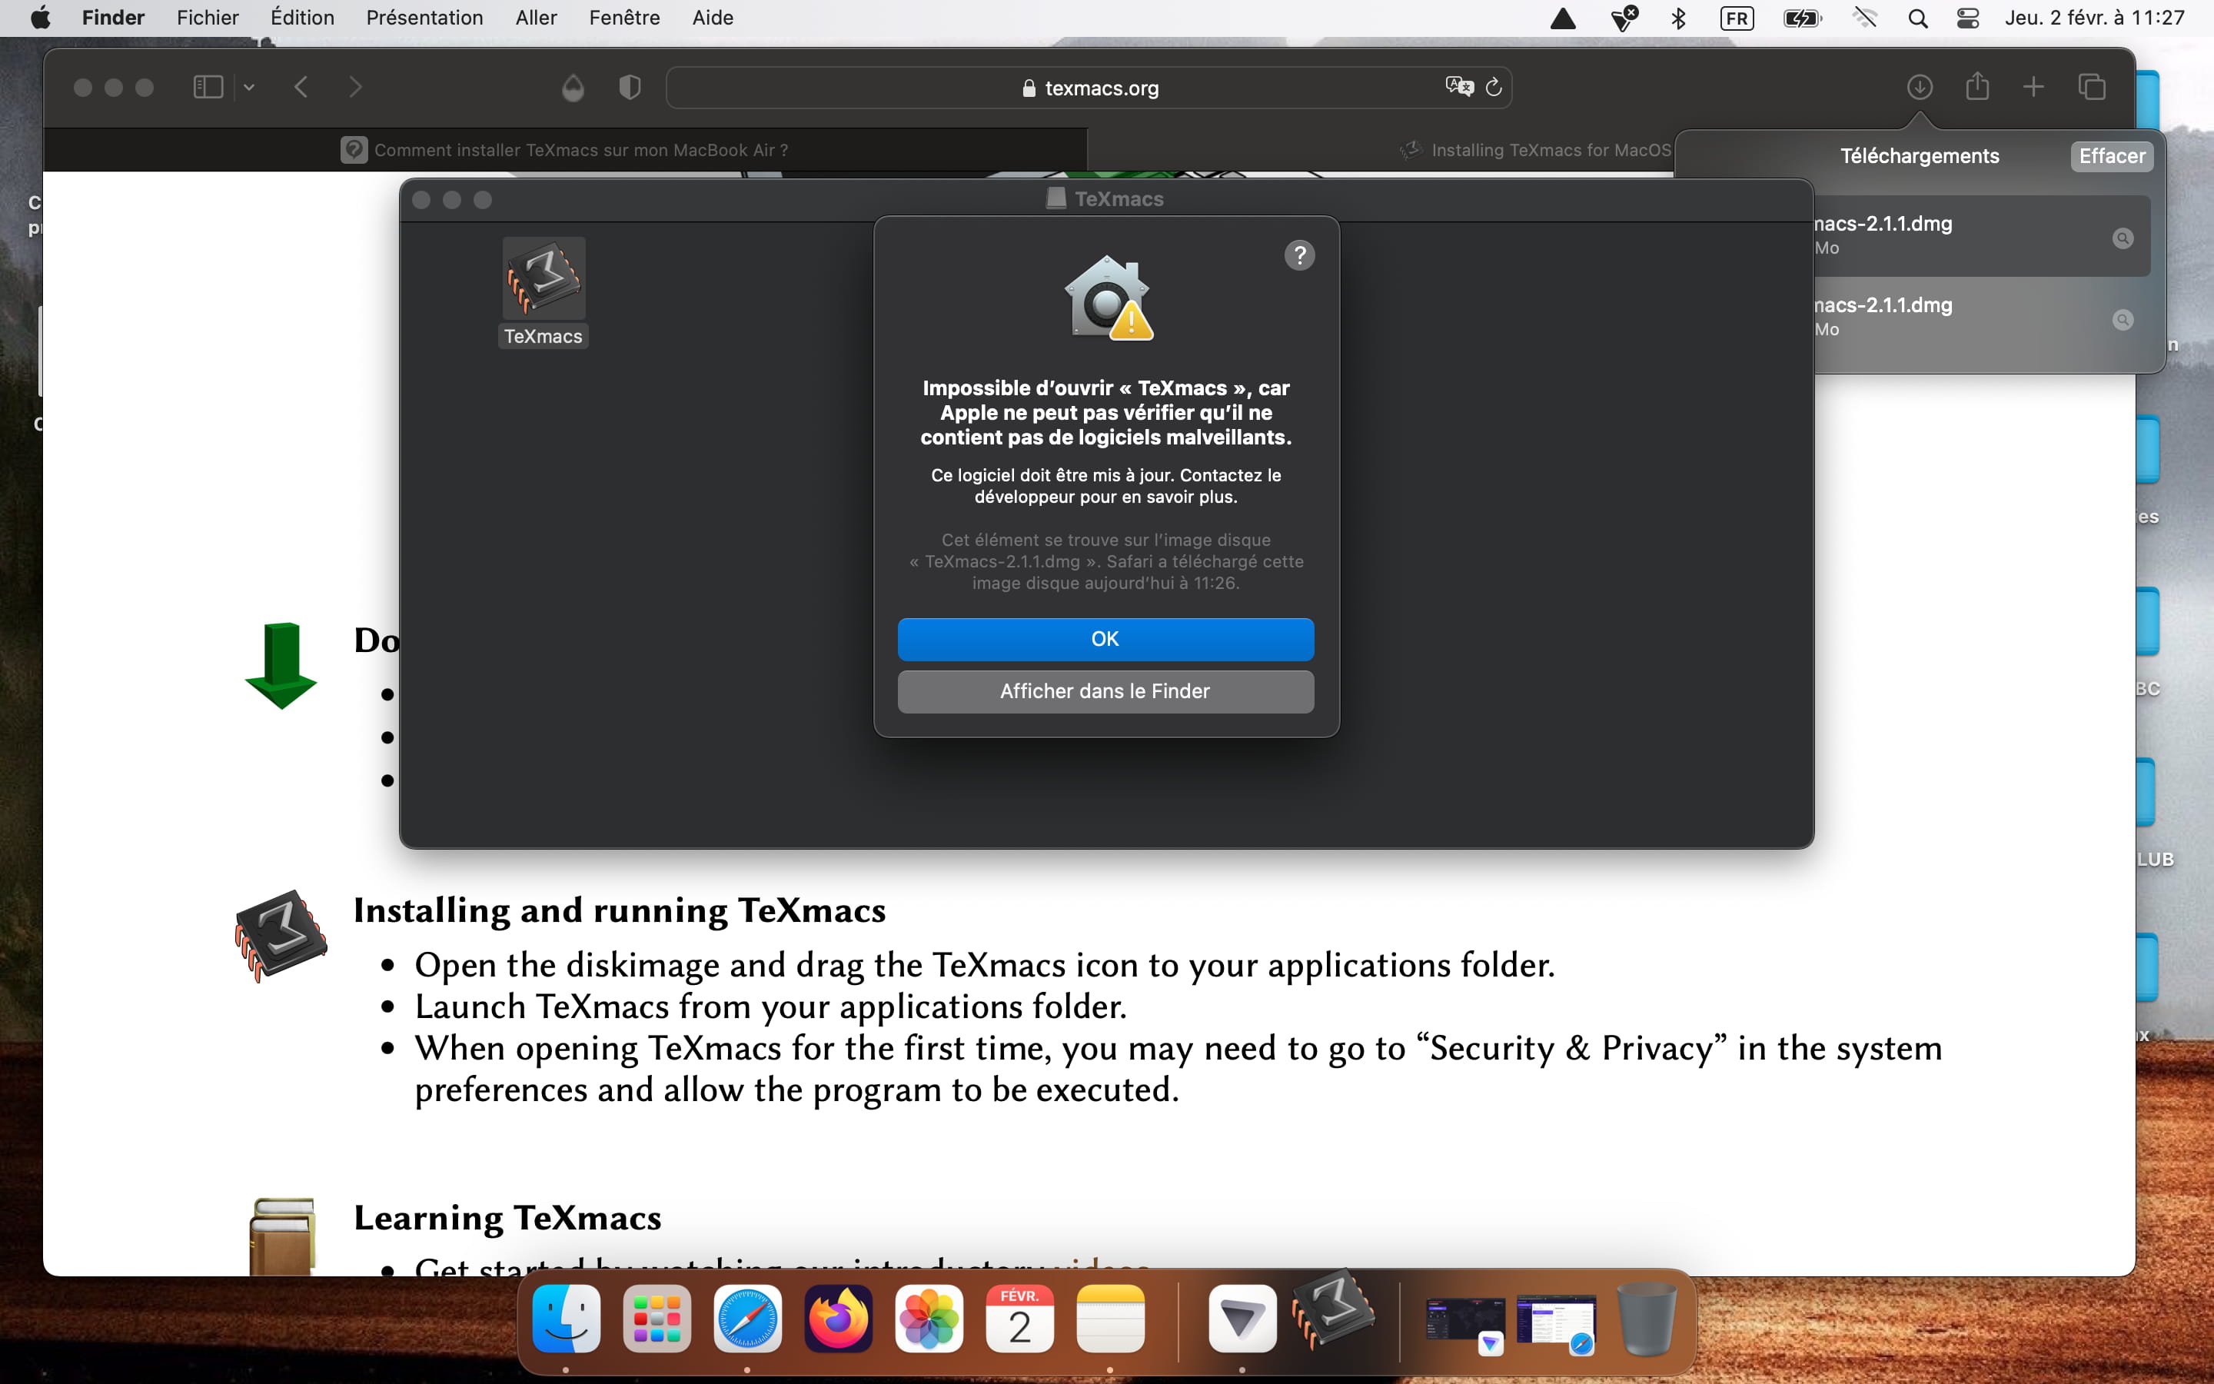Show Safari tab overview icon
The width and height of the screenshot is (2214, 1384).
click(2092, 87)
